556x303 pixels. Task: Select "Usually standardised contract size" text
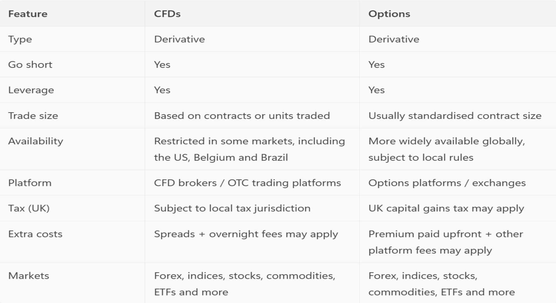455,116
